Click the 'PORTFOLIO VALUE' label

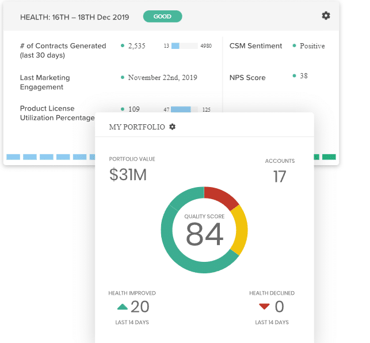132,159
